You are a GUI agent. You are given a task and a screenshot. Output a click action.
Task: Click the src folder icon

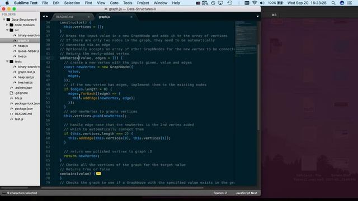pyautogui.click(x=11, y=30)
